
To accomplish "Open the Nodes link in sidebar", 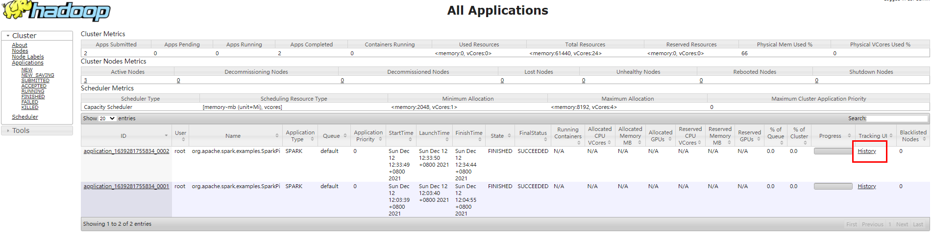I will tap(20, 51).
